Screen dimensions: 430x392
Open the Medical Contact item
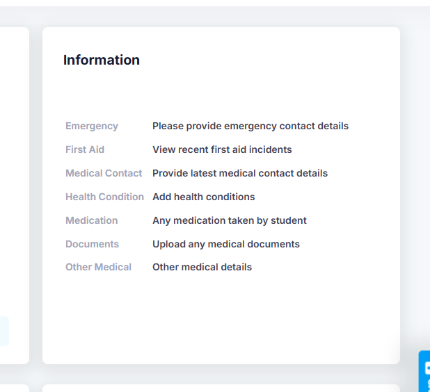(x=104, y=173)
